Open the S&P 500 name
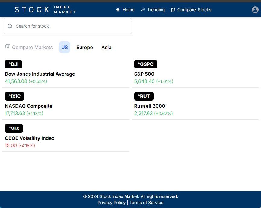 (144, 74)
